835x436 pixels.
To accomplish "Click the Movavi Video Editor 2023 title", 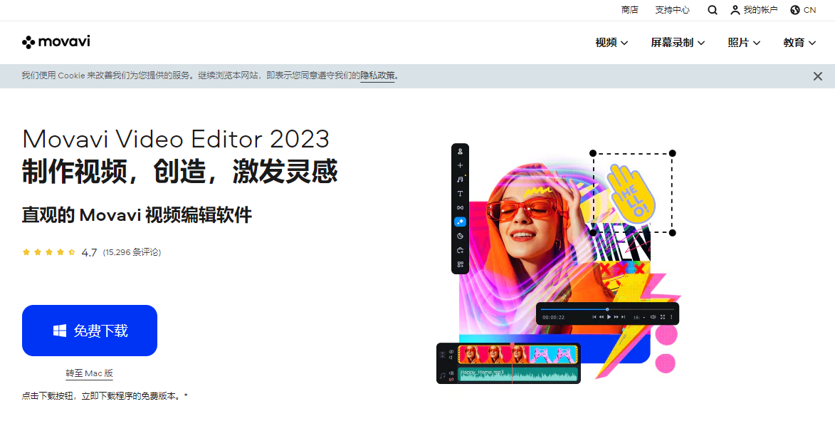I will [176, 139].
